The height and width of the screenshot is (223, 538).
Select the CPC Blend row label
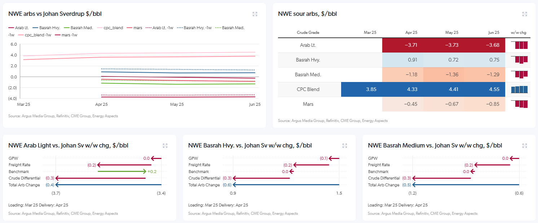click(308, 90)
